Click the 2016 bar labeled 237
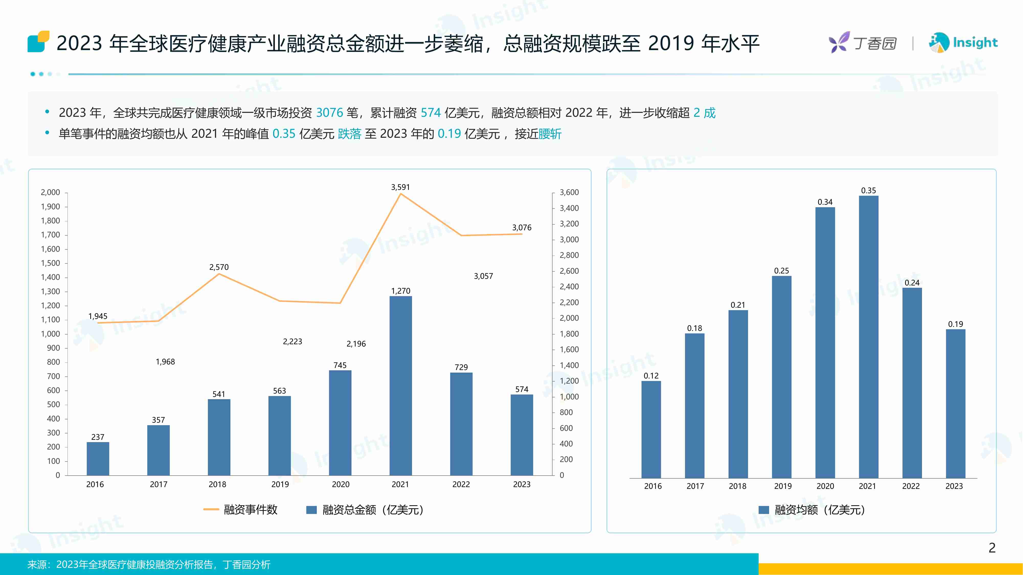Screen dimensions: 1023x575 coord(98,459)
